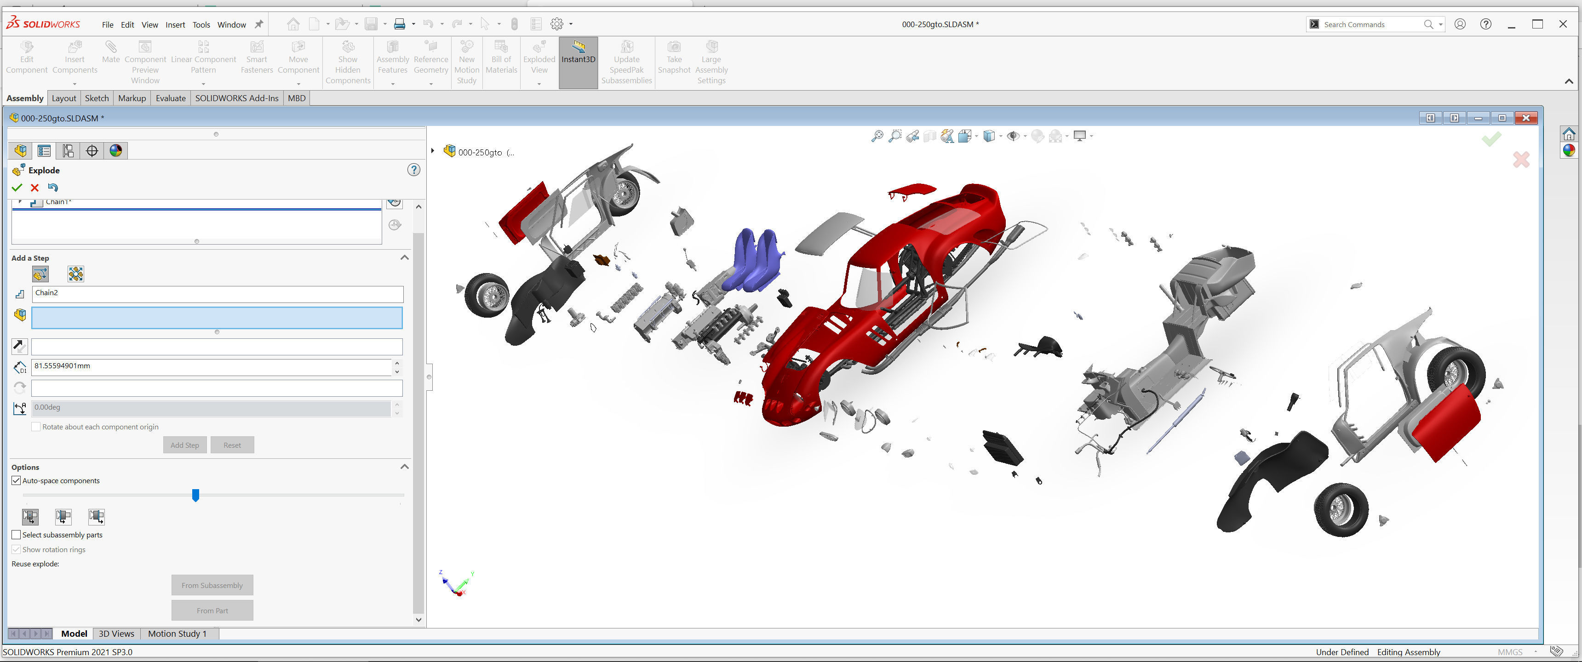Open the DisplayManager tab icon

pyautogui.click(x=115, y=151)
